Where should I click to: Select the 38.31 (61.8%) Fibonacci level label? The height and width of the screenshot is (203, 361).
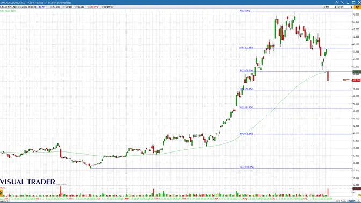[246, 107]
